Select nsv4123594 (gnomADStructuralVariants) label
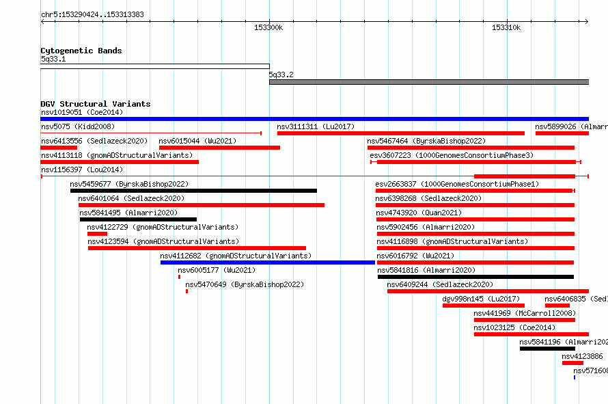The height and width of the screenshot is (404, 608). pos(163,241)
